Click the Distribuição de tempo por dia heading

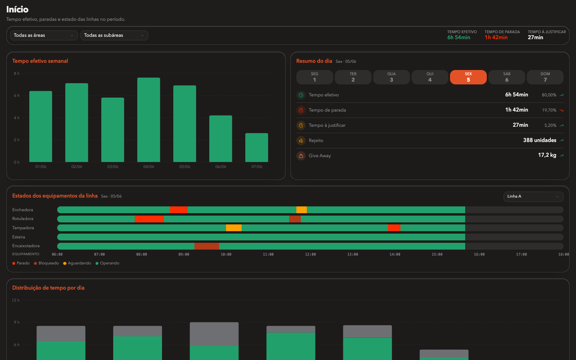tap(48, 288)
